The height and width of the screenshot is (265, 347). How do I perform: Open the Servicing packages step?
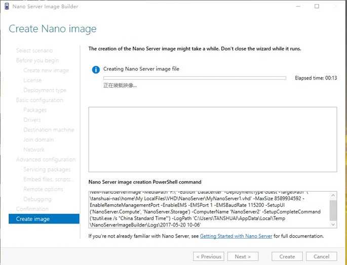47,169
